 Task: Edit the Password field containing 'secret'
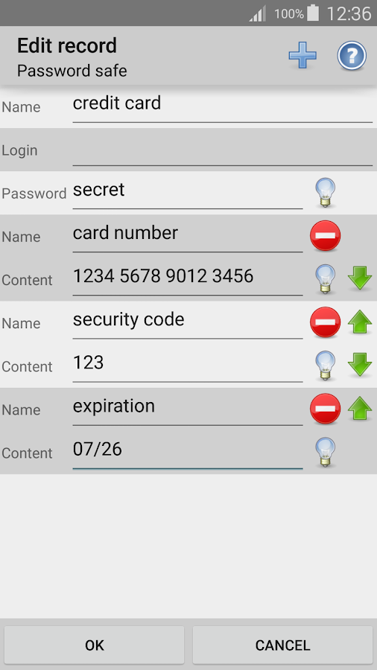(188, 193)
